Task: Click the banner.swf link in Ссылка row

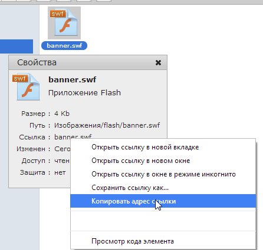Action: tap(73, 136)
